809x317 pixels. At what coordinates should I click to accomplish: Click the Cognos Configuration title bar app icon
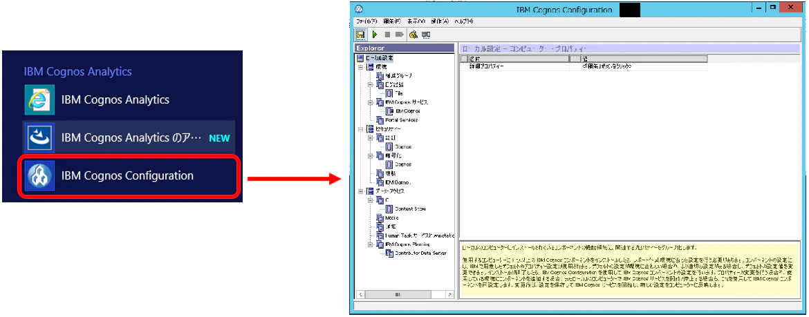(359, 9)
